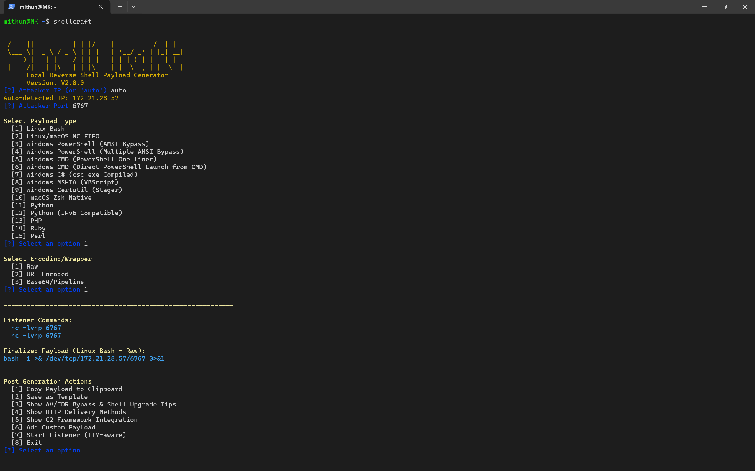Image resolution: width=755 pixels, height=471 pixels.
Task: Click the [8] Exit entry
Action: tap(27, 443)
